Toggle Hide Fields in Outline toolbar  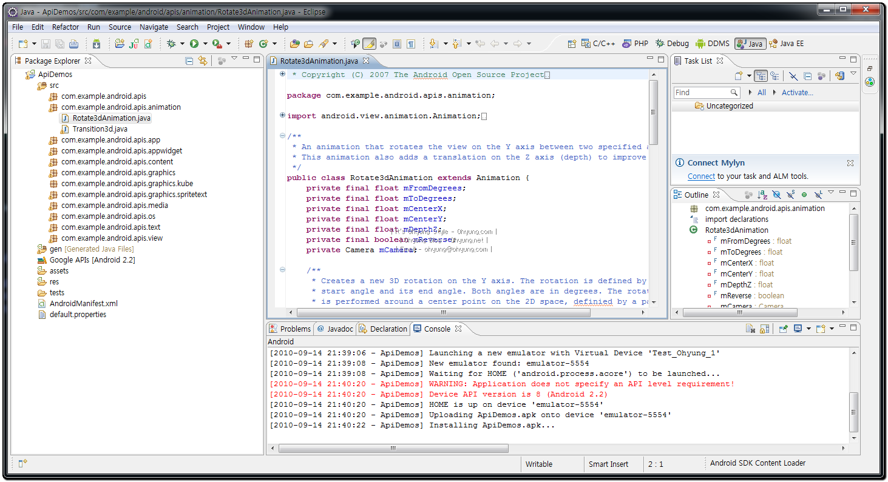(776, 195)
